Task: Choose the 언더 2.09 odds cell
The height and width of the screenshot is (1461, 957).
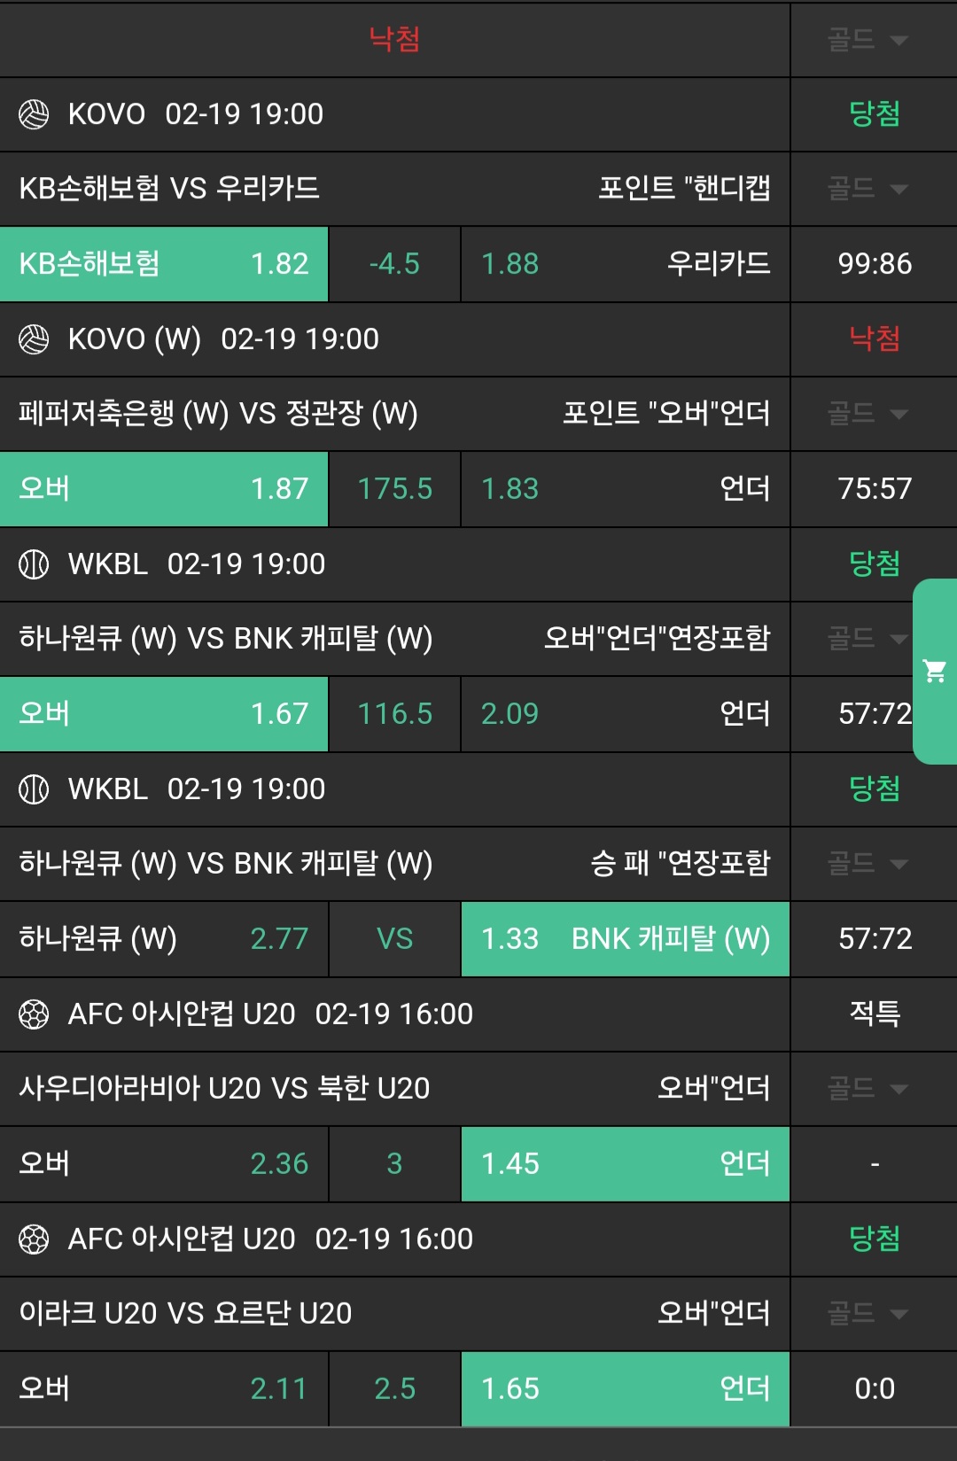Action: tap(625, 714)
